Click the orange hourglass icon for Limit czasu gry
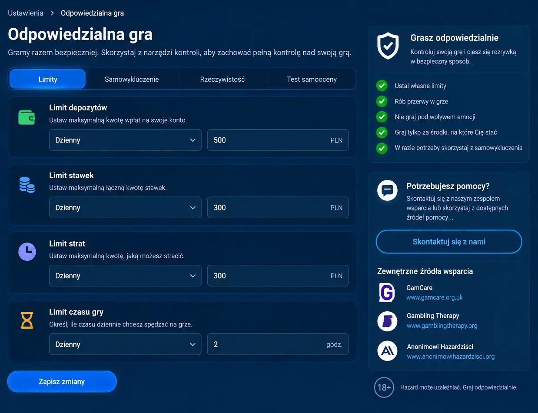Screen dimensions: 538x413 point(27,320)
